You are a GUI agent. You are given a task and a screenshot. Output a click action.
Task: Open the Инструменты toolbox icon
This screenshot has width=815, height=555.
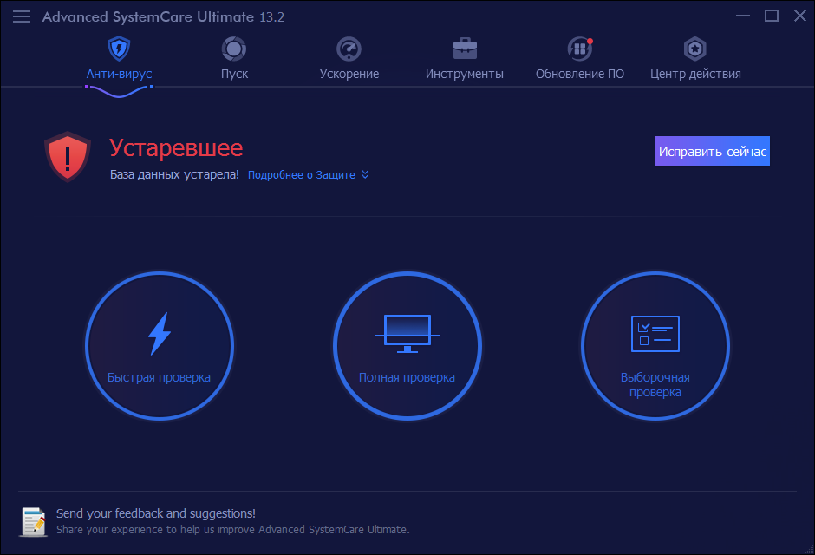(465, 49)
